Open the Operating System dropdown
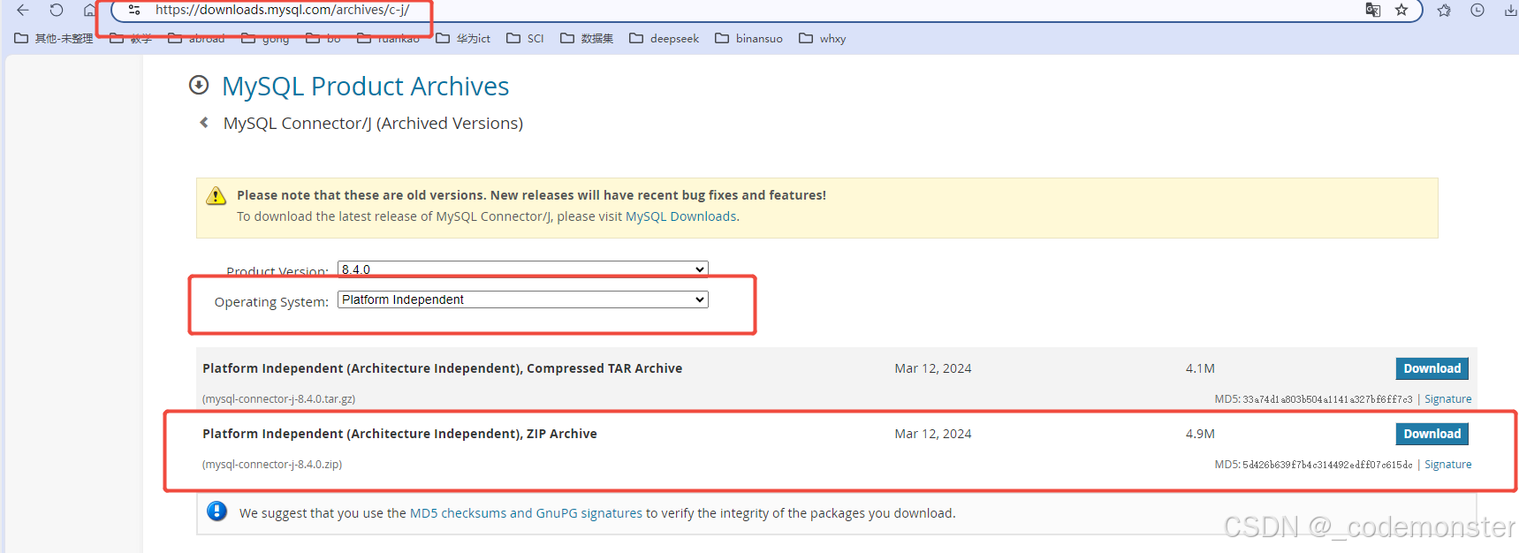 pos(523,299)
